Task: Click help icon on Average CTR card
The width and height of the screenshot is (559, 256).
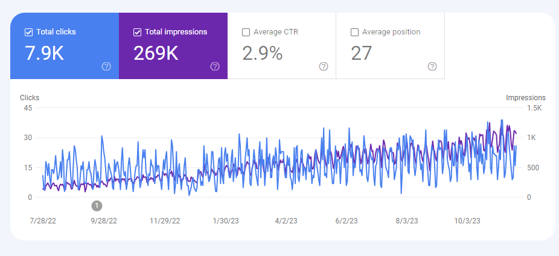Action: [324, 66]
